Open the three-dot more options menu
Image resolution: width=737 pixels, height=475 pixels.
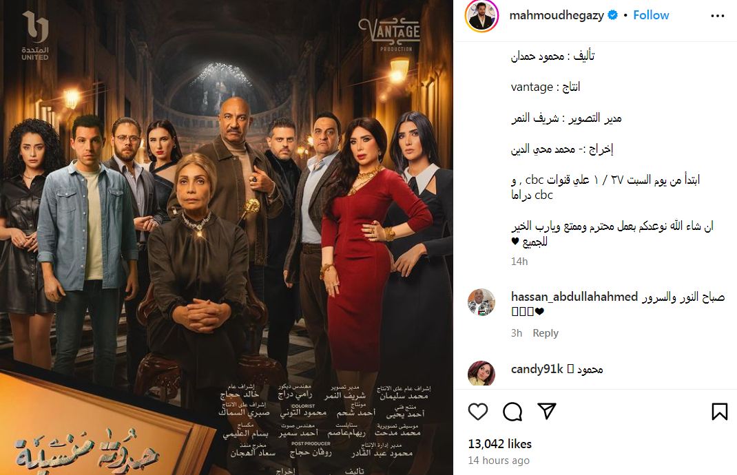pyautogui.click(x=718, y=16)
